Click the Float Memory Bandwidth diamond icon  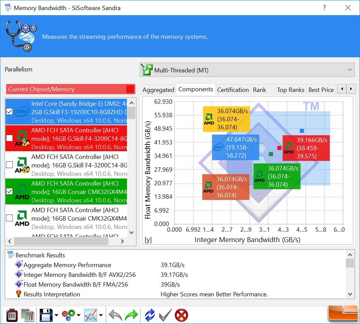coord(19,284)
